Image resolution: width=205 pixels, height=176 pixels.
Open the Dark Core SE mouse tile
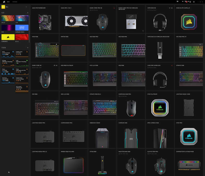point(45,77)
